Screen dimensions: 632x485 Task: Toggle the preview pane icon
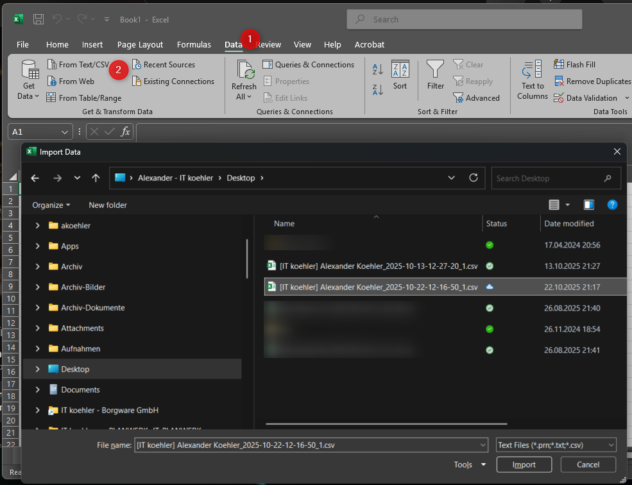[588, 205]
